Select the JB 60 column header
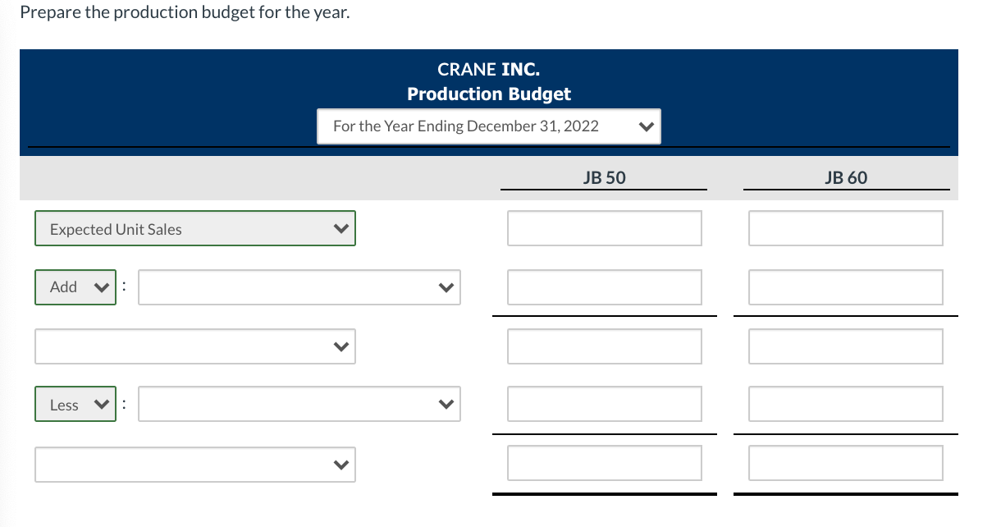 tap(846, 177)
